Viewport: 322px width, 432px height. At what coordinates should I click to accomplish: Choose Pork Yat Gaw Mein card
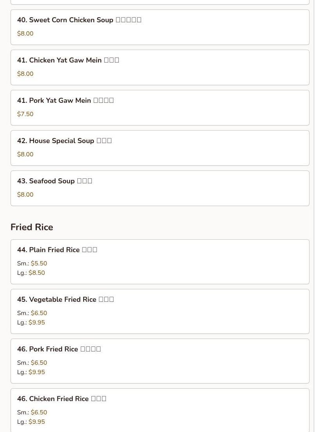click(x=159, y=108)
